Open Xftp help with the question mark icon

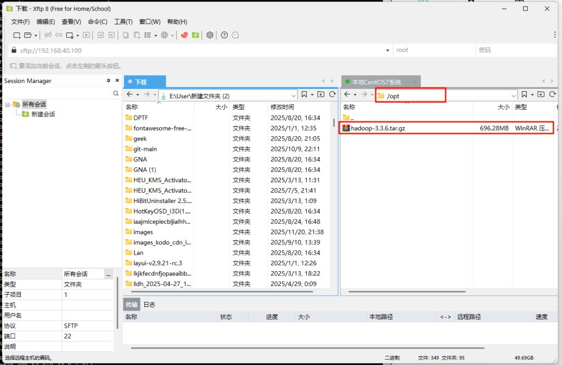(x=224, y=35)
